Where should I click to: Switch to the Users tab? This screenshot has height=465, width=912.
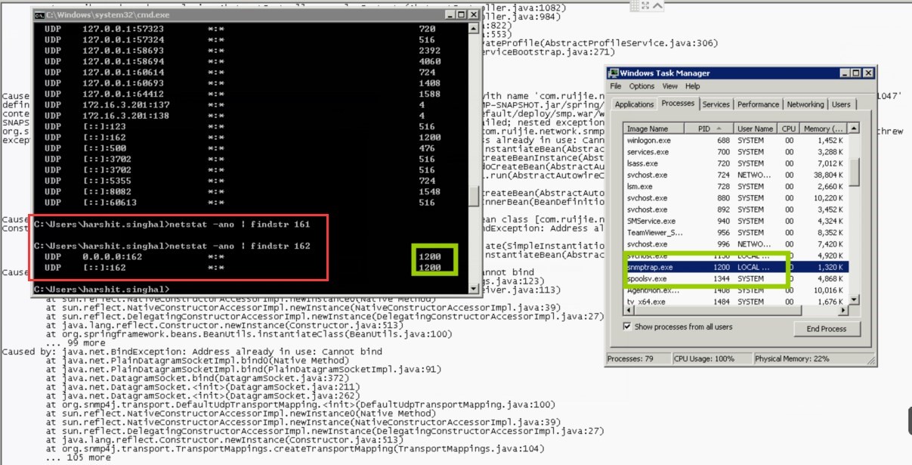[x=840, y=104]
